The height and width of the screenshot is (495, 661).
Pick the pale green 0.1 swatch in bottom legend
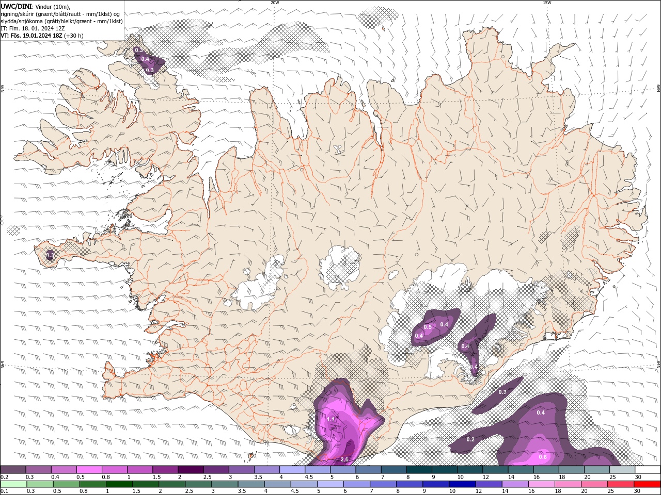pos(13,484)
